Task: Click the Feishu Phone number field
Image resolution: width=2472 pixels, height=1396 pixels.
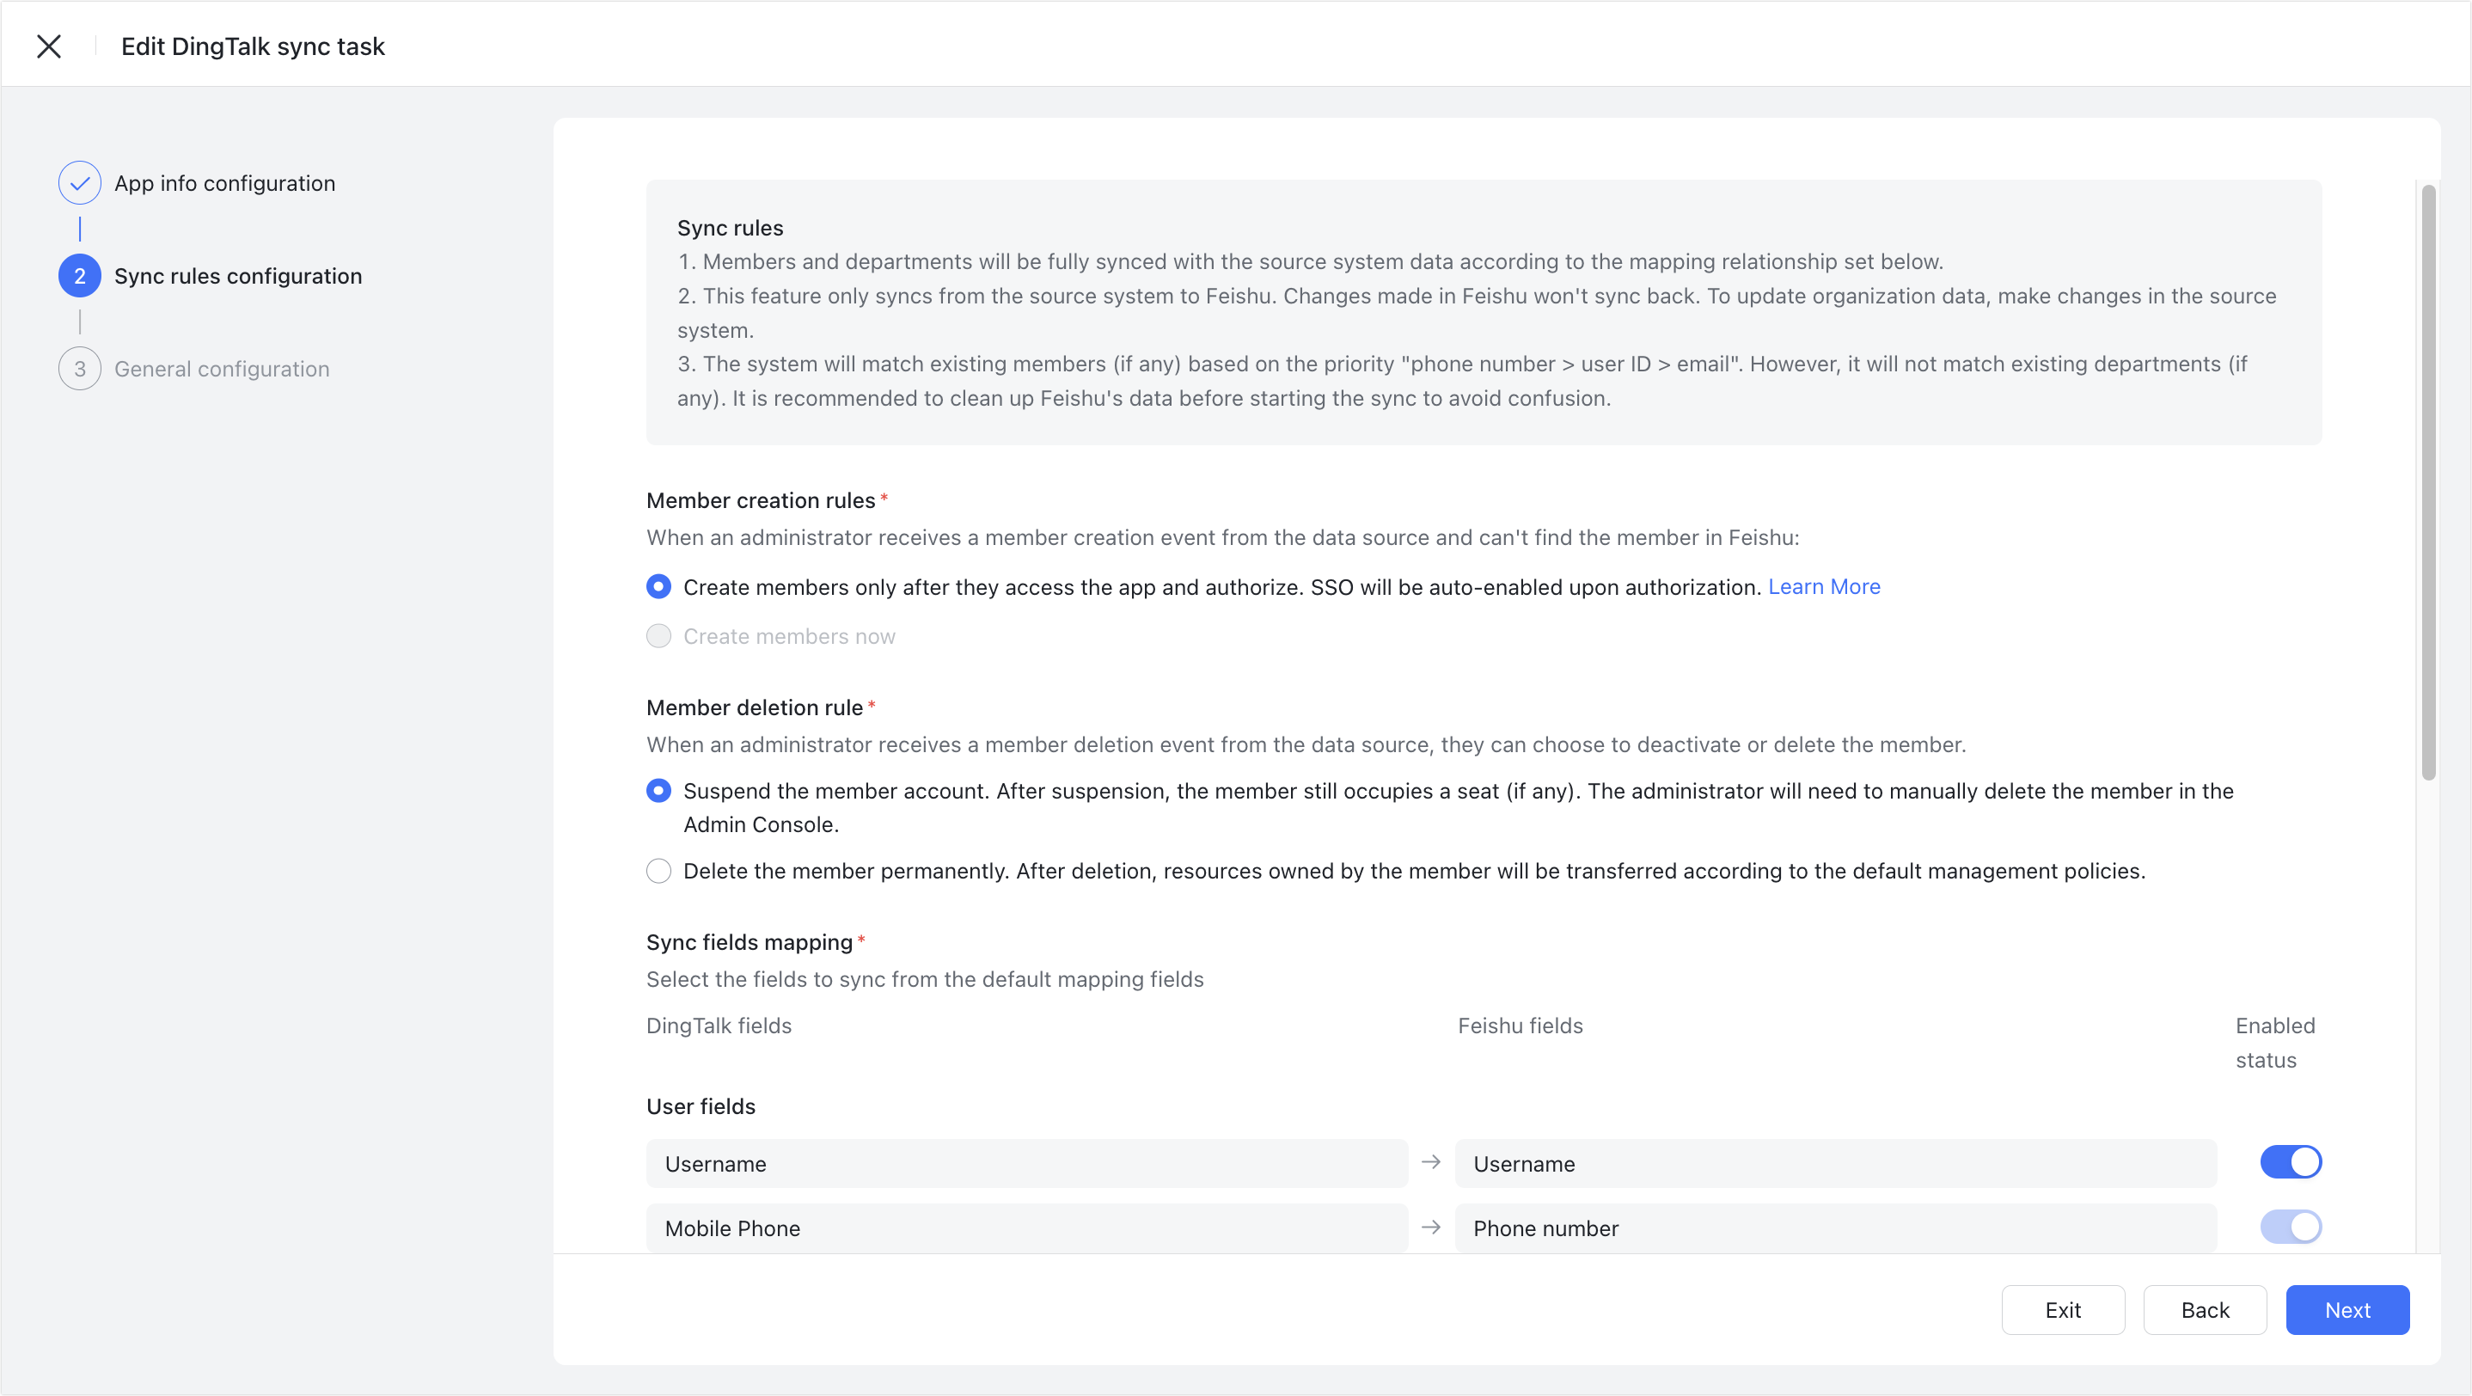Action: 1836,1228
